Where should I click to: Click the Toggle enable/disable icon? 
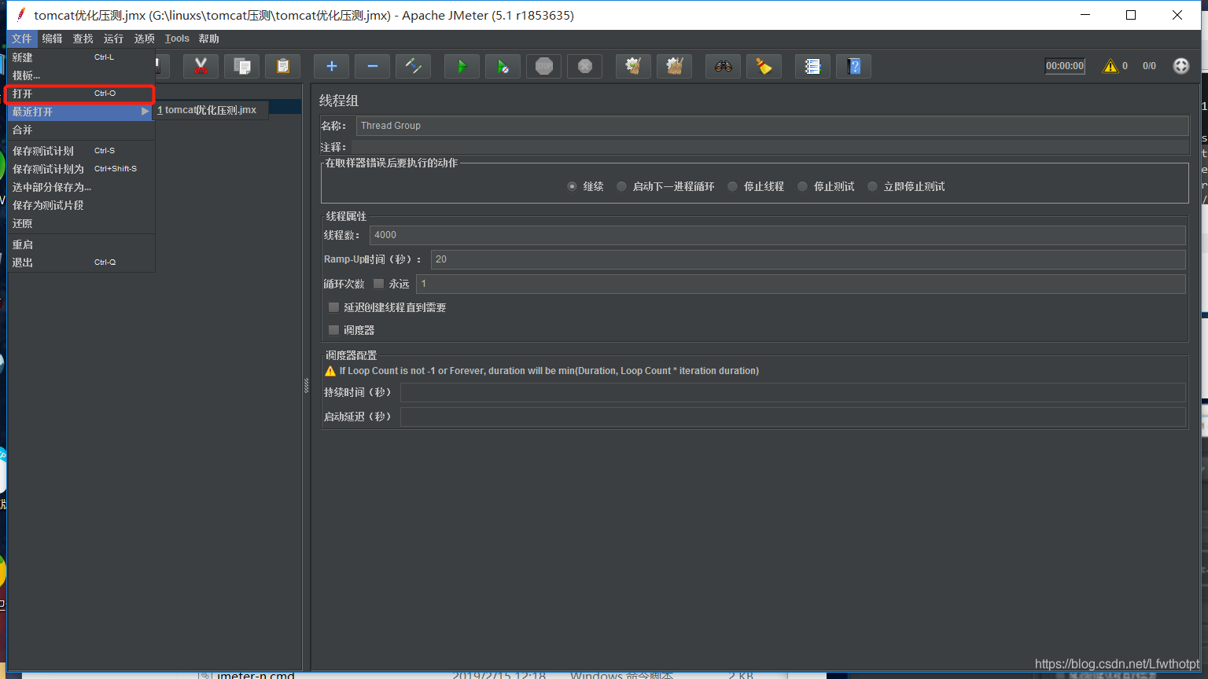(413, 67)
